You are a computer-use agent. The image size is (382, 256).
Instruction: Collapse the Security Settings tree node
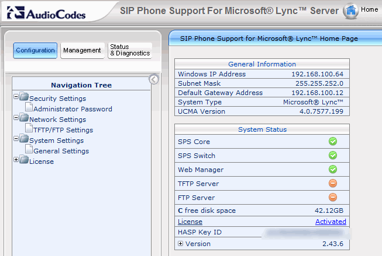(x=16, y=97)
